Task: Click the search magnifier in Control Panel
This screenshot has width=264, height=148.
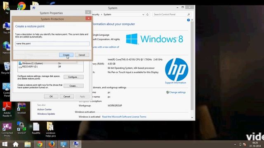Action: 189,14
